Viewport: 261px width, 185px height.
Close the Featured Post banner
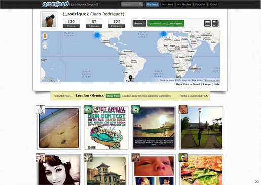[x=206, y=96]
